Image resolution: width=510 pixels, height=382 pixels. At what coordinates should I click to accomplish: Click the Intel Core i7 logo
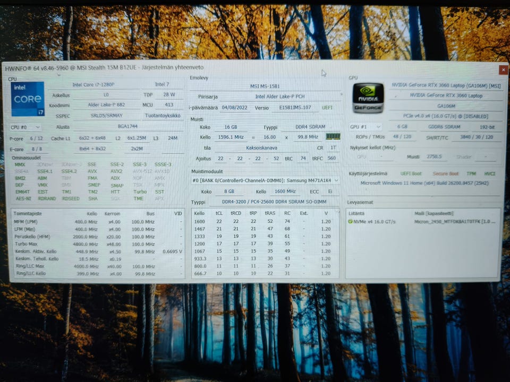[x=28, y=99]
